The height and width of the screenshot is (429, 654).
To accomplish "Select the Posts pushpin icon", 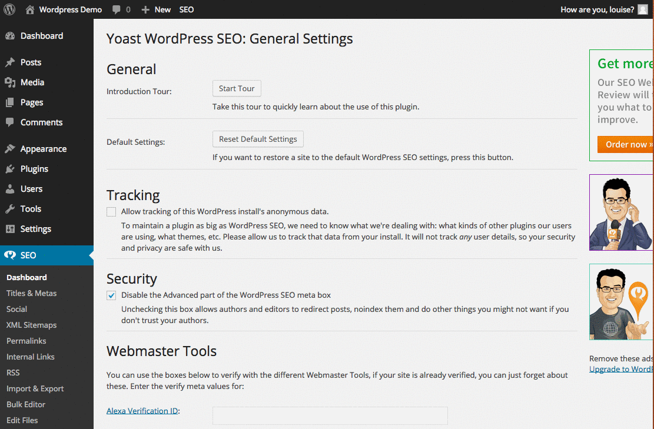I will 10,62.
